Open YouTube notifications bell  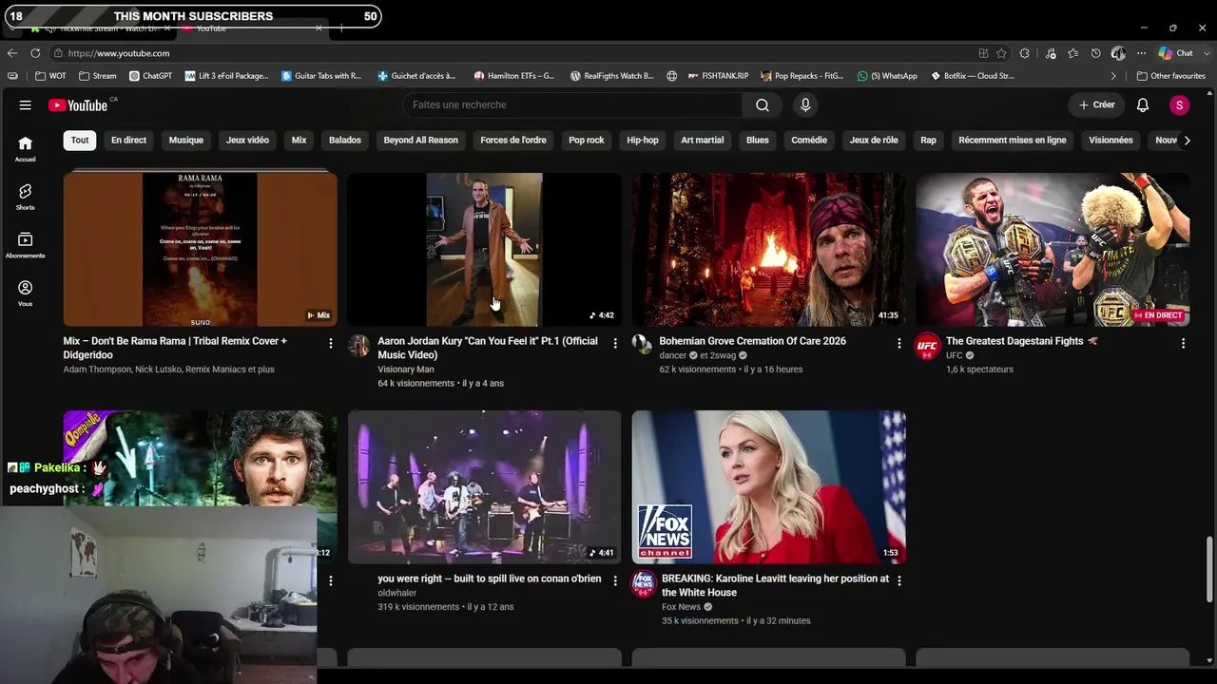coord(1143,105)
